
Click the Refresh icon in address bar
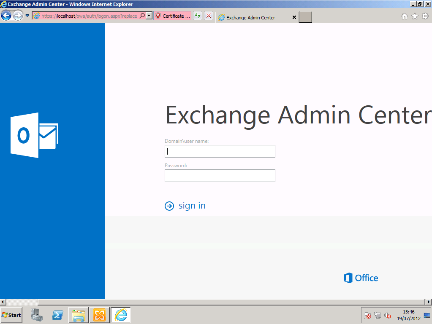click(197, 16)
